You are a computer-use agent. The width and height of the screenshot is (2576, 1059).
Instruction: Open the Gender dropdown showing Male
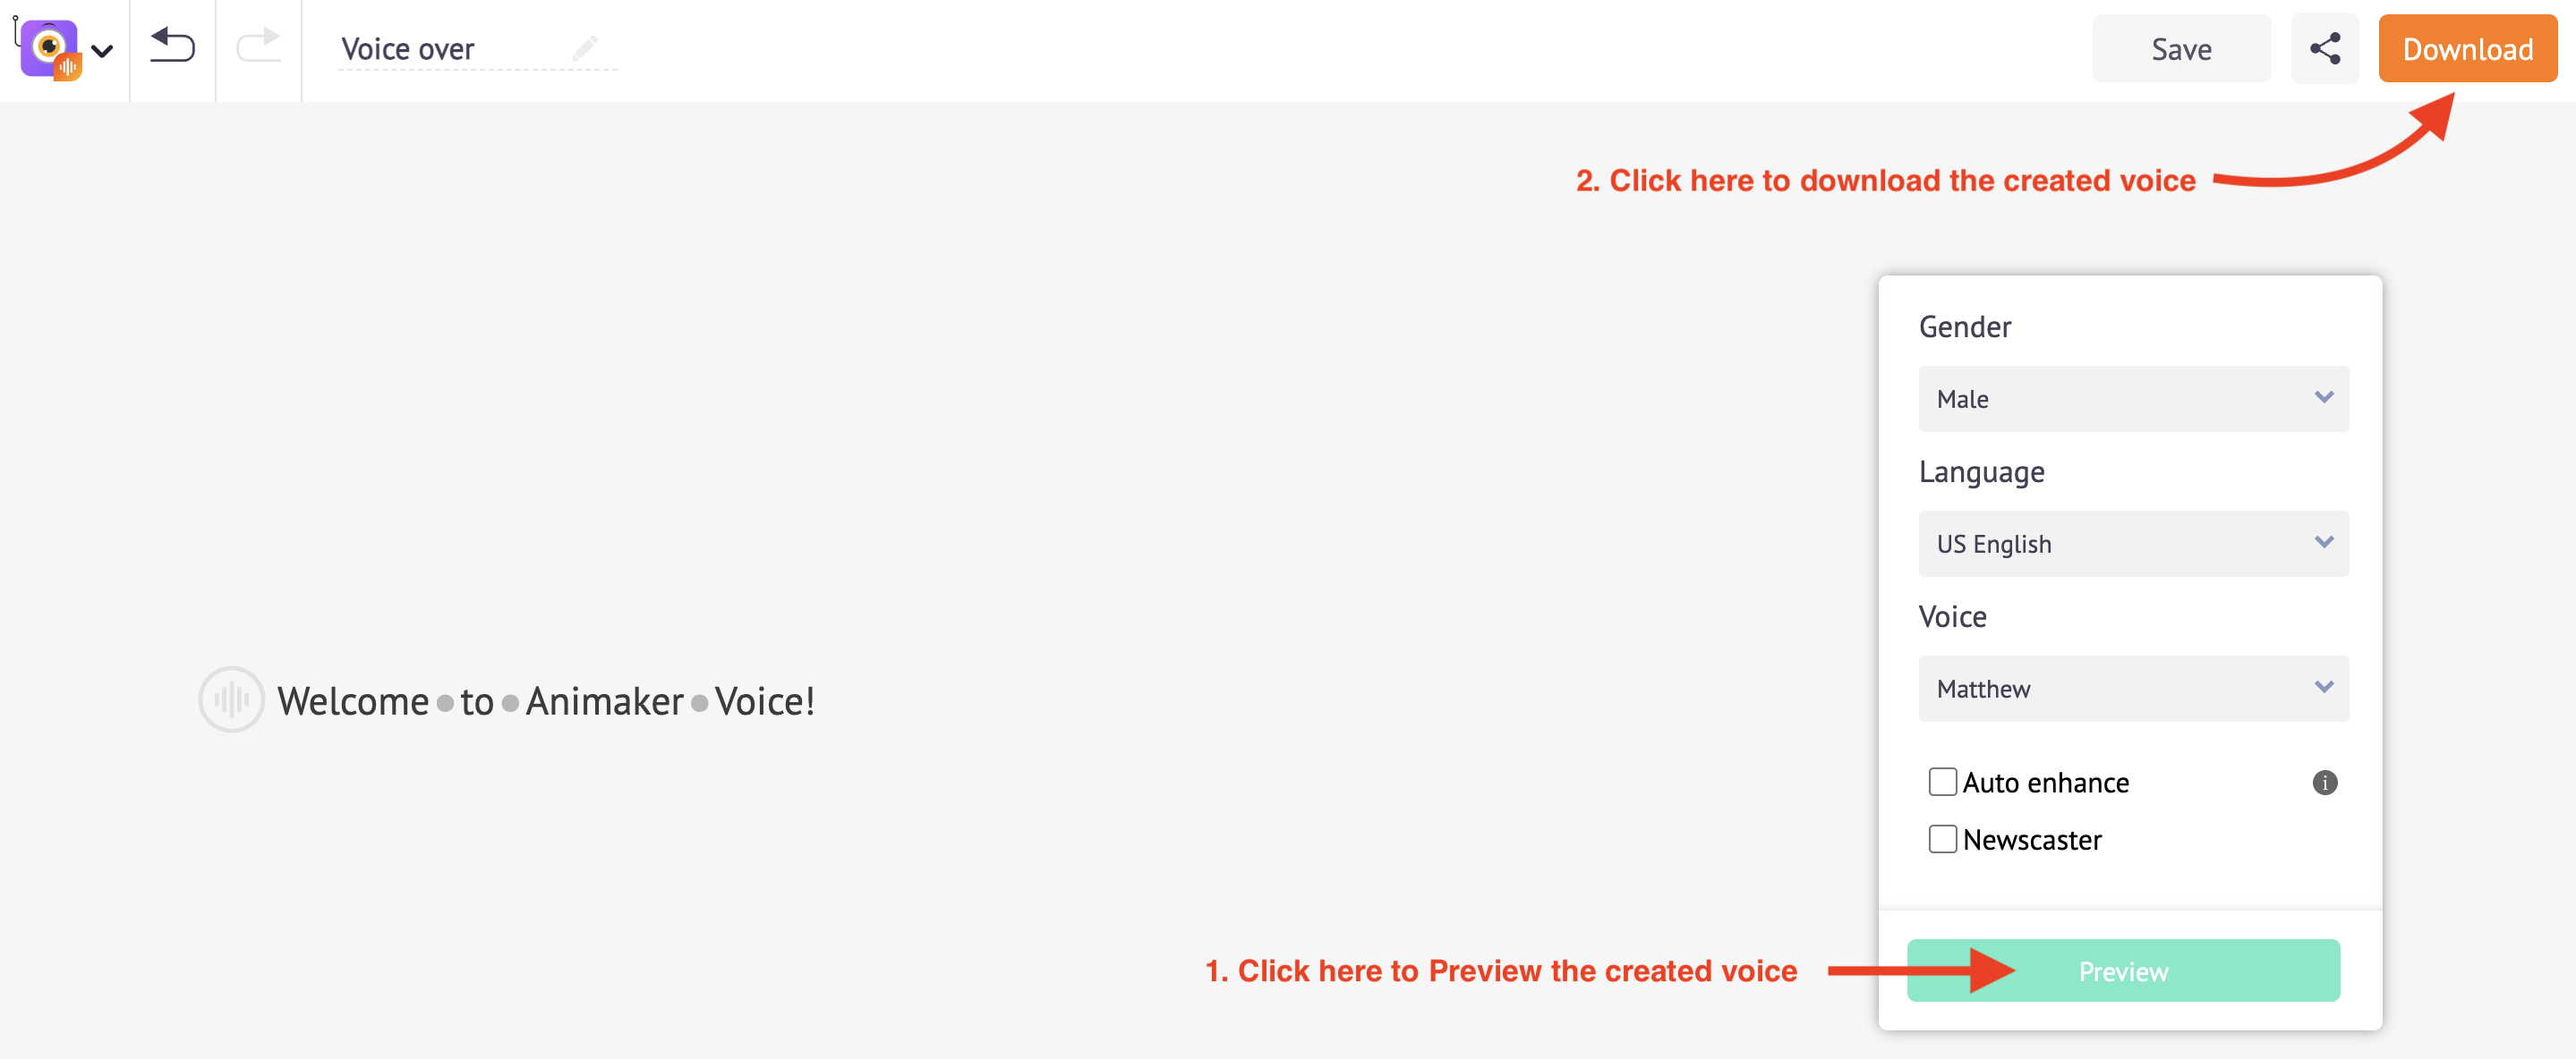click(x=2133, y=399)
